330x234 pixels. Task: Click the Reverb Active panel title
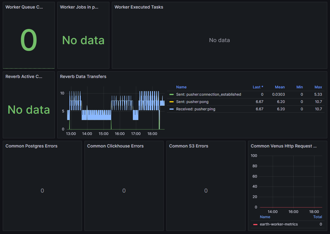point(24,76)
